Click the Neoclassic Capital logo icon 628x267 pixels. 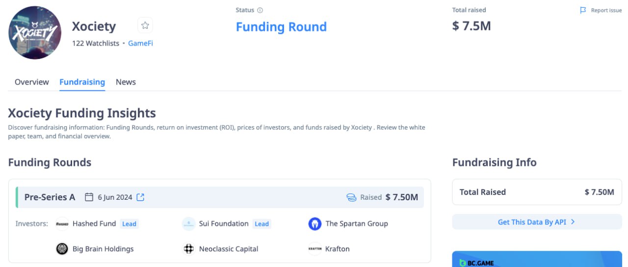point(188,249)
